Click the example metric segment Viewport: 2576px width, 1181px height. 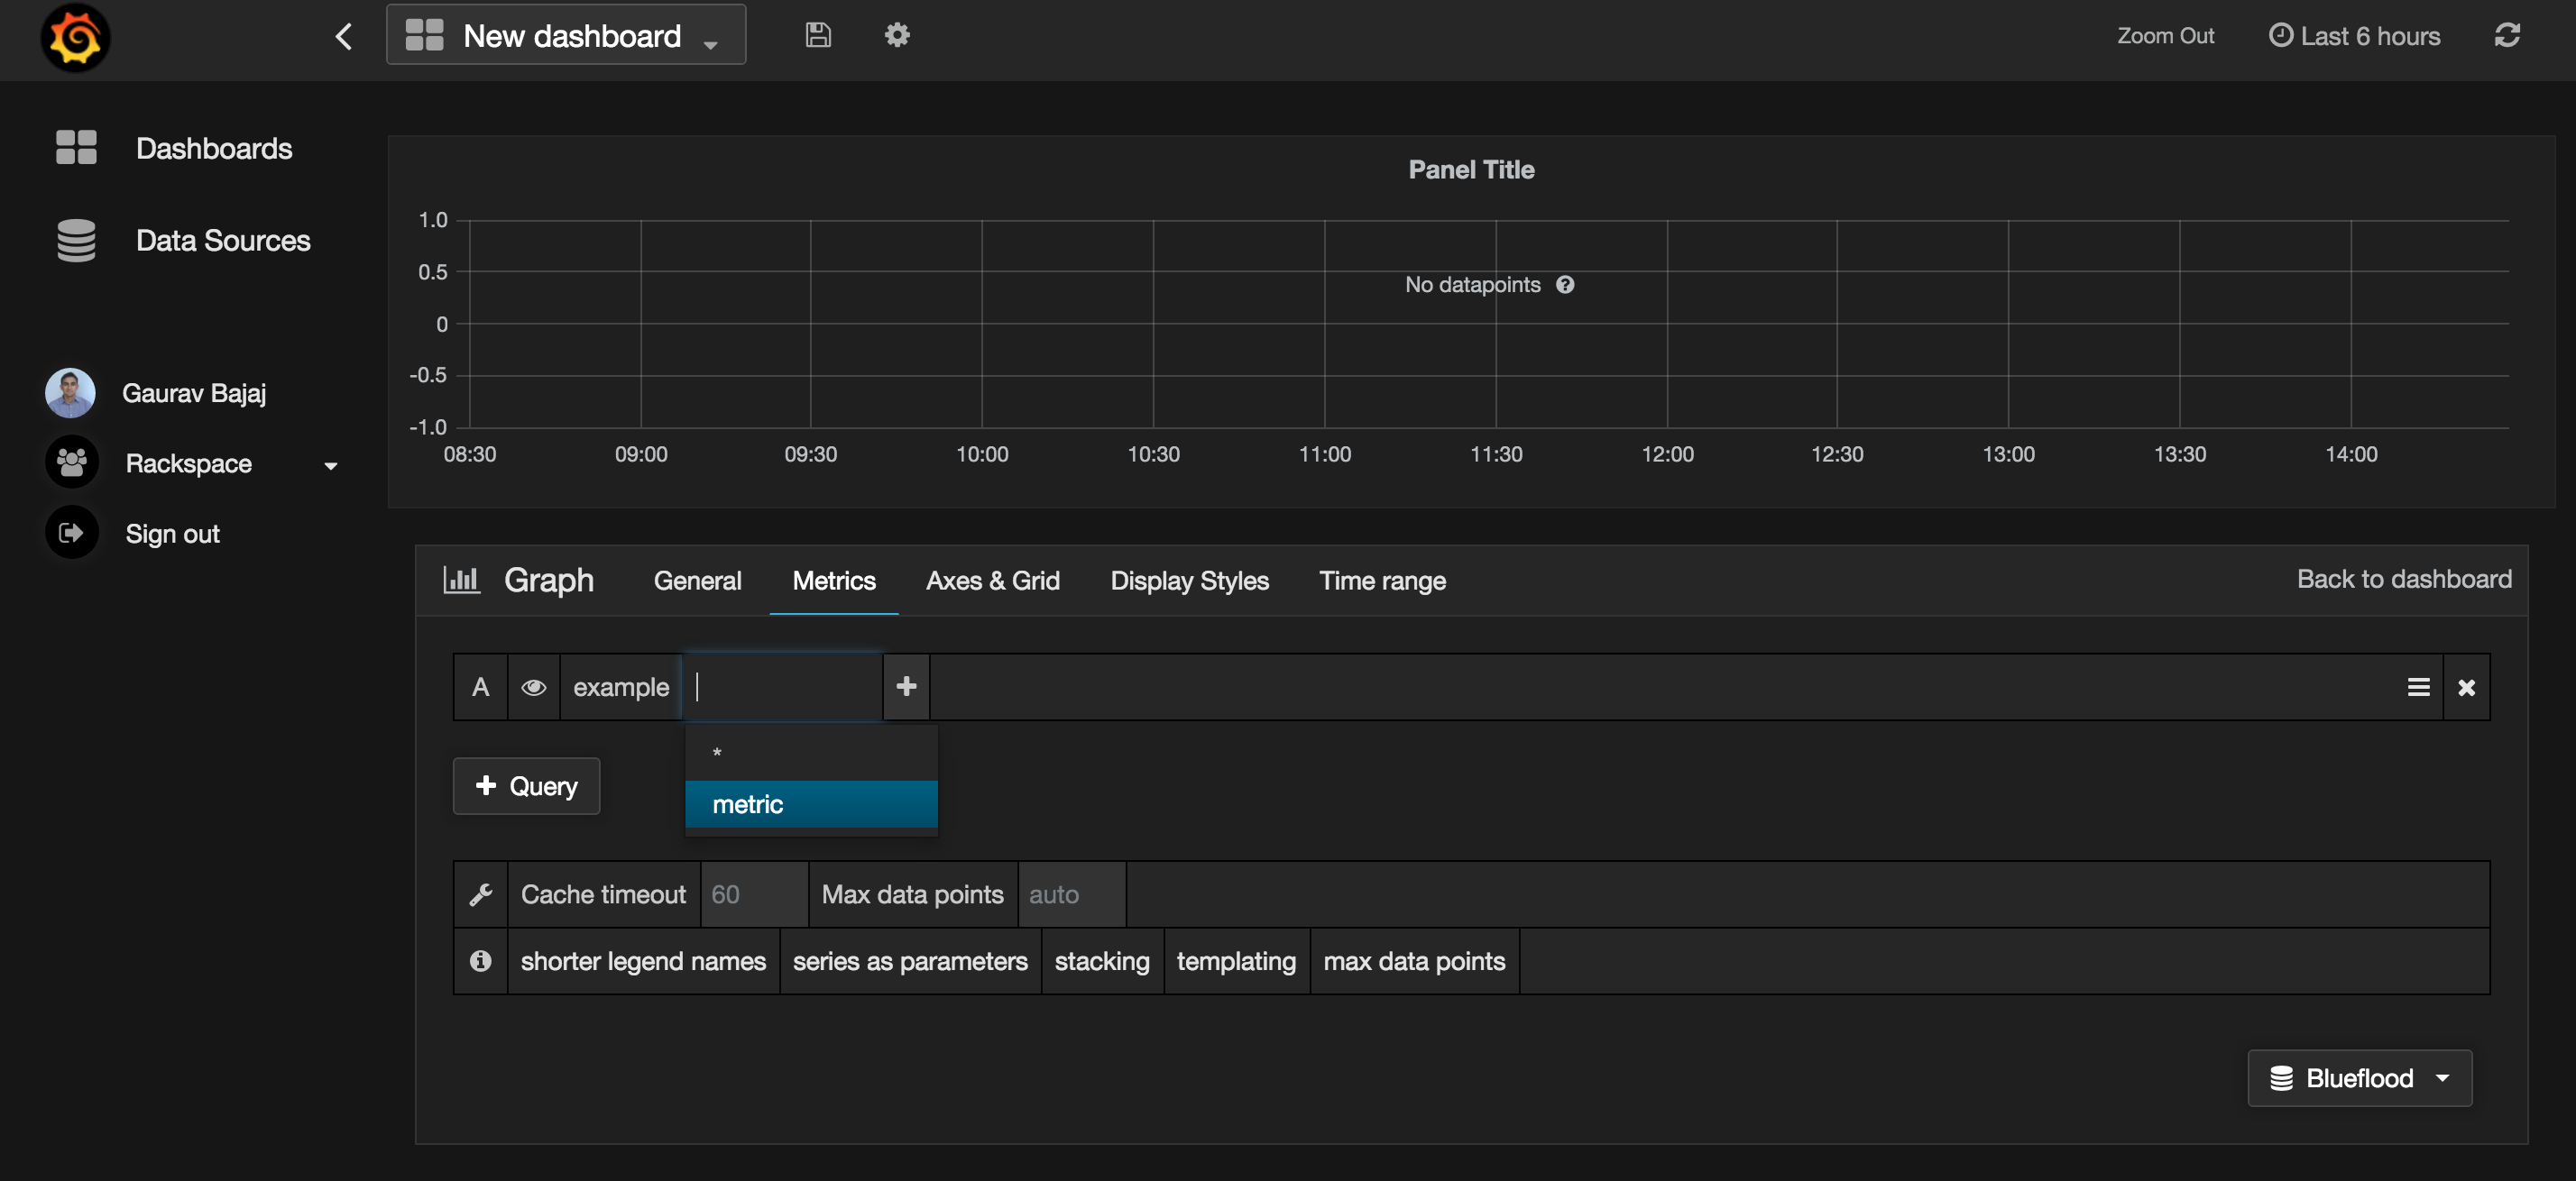pos(620,688)
